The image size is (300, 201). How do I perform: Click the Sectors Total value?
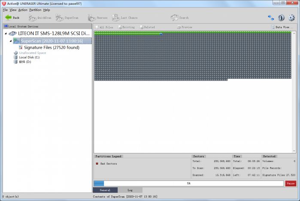(x=222, y=161)
